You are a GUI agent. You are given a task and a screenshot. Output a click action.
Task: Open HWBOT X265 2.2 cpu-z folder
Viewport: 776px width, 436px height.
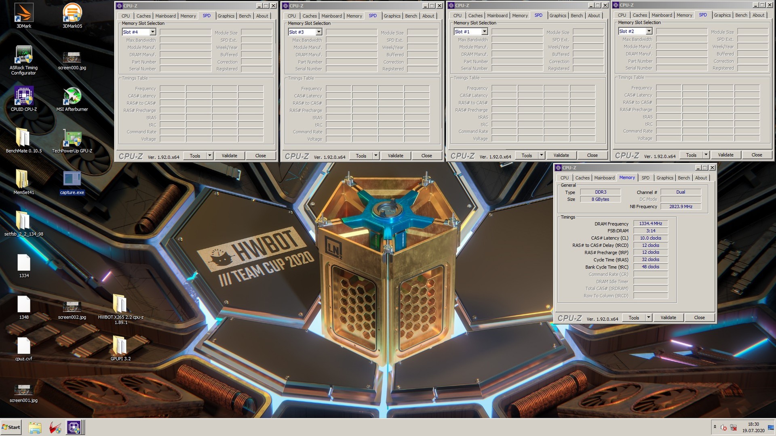[x=120, y=309]
